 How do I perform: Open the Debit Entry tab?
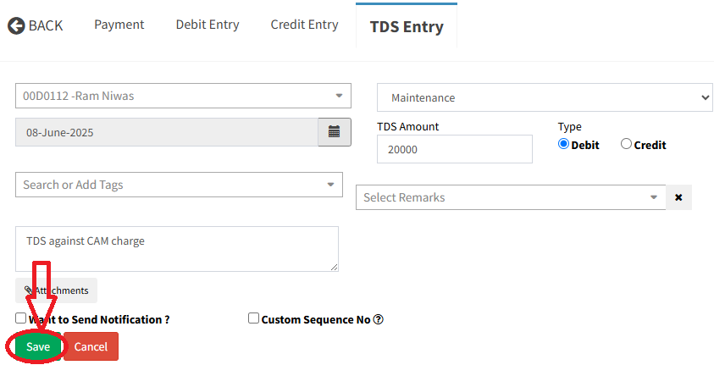click(x=208, y=25)
